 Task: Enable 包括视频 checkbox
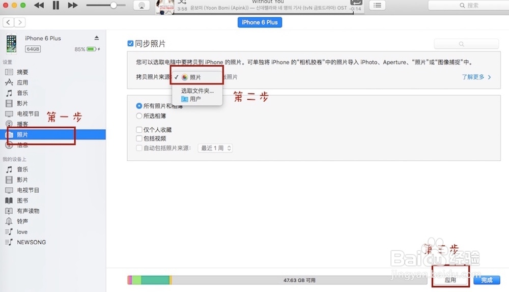[x=139, y=138]
